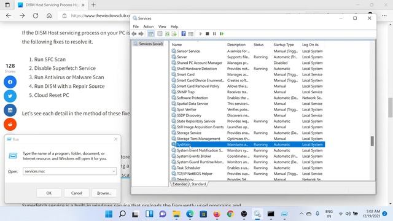Select the System Events Broker service

[x=248, y=156]
